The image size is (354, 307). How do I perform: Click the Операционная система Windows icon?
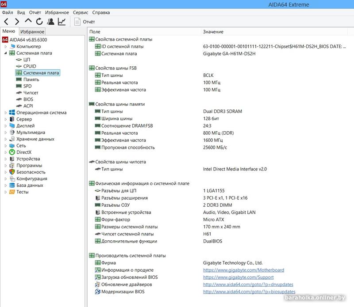12,113
